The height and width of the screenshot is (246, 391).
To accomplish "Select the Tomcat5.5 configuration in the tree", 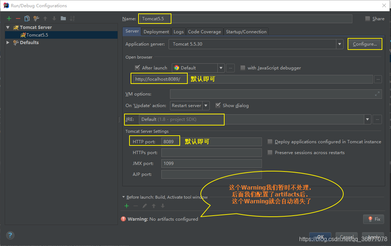I will [x=61, y=35].
